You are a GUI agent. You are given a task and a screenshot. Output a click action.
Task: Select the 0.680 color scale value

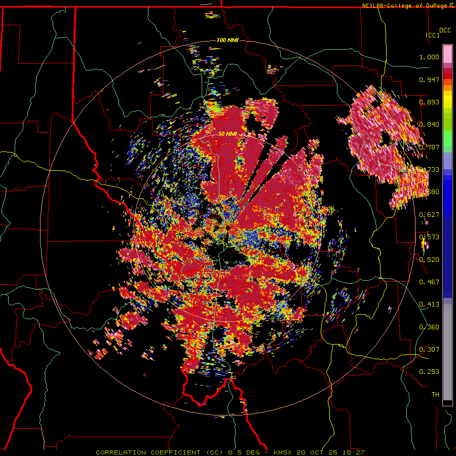(429, 192)
